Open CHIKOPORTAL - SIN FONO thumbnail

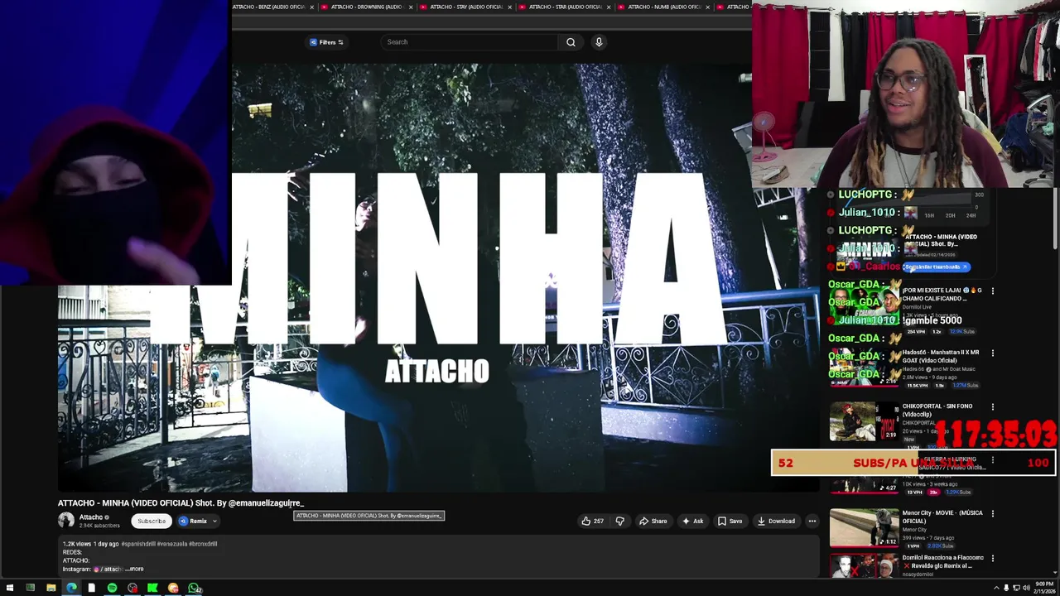pyautogui.click(x=864, y=421)
